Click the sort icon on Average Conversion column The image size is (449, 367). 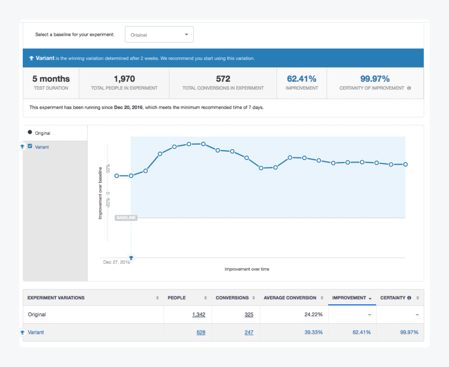(321, 298)
